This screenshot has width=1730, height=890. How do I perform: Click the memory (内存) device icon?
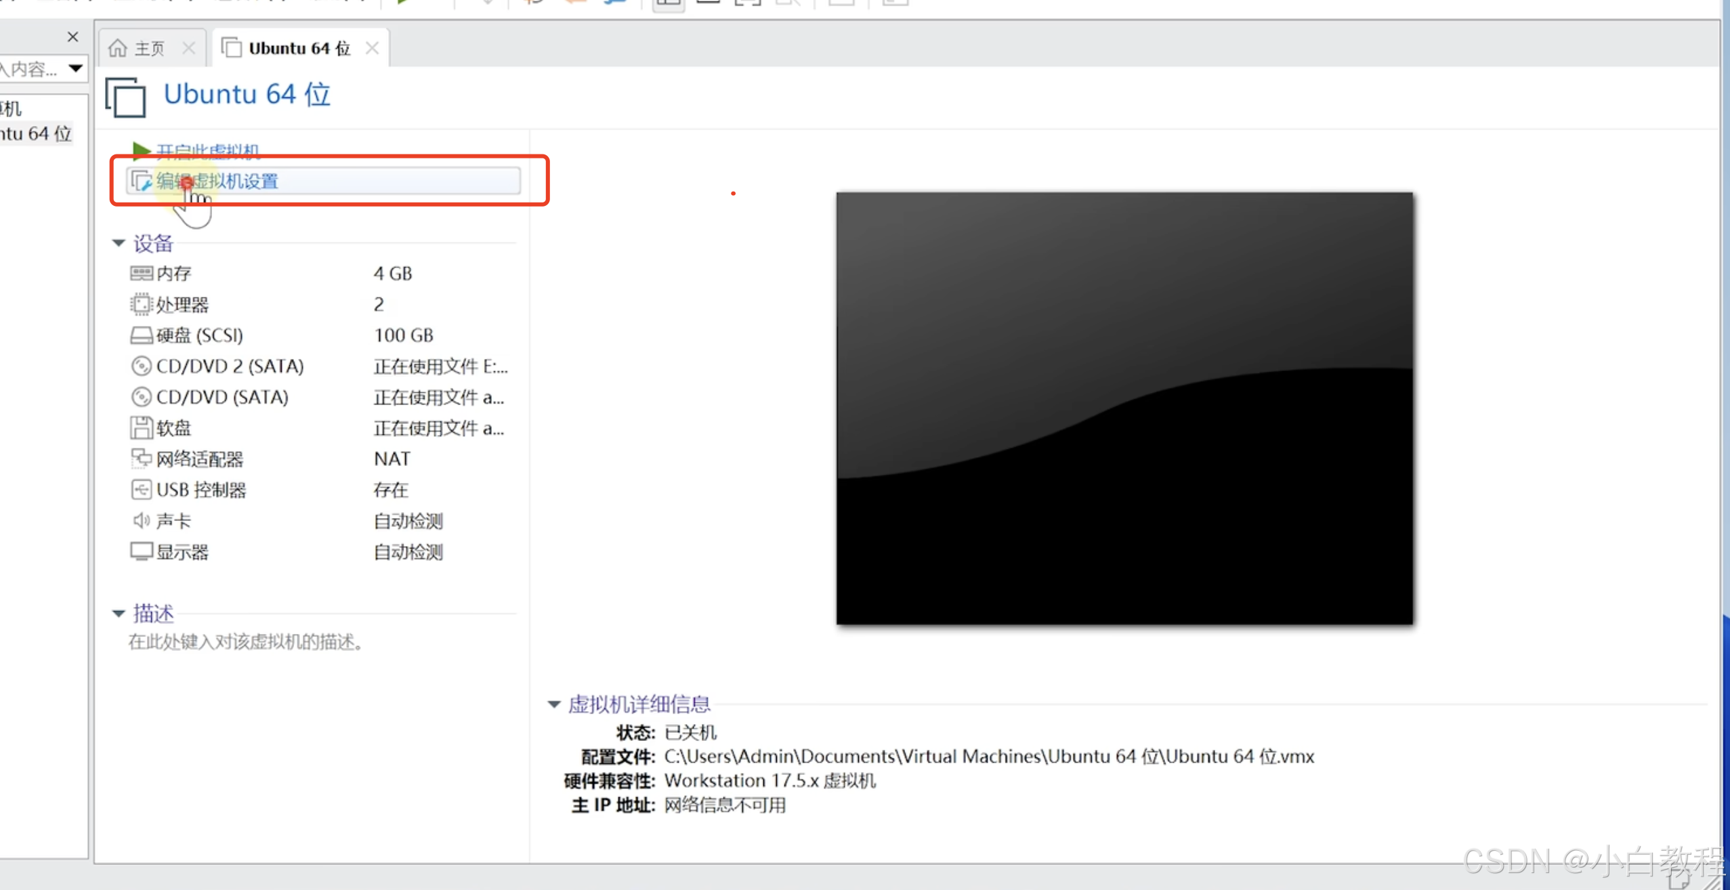[141, 273]
